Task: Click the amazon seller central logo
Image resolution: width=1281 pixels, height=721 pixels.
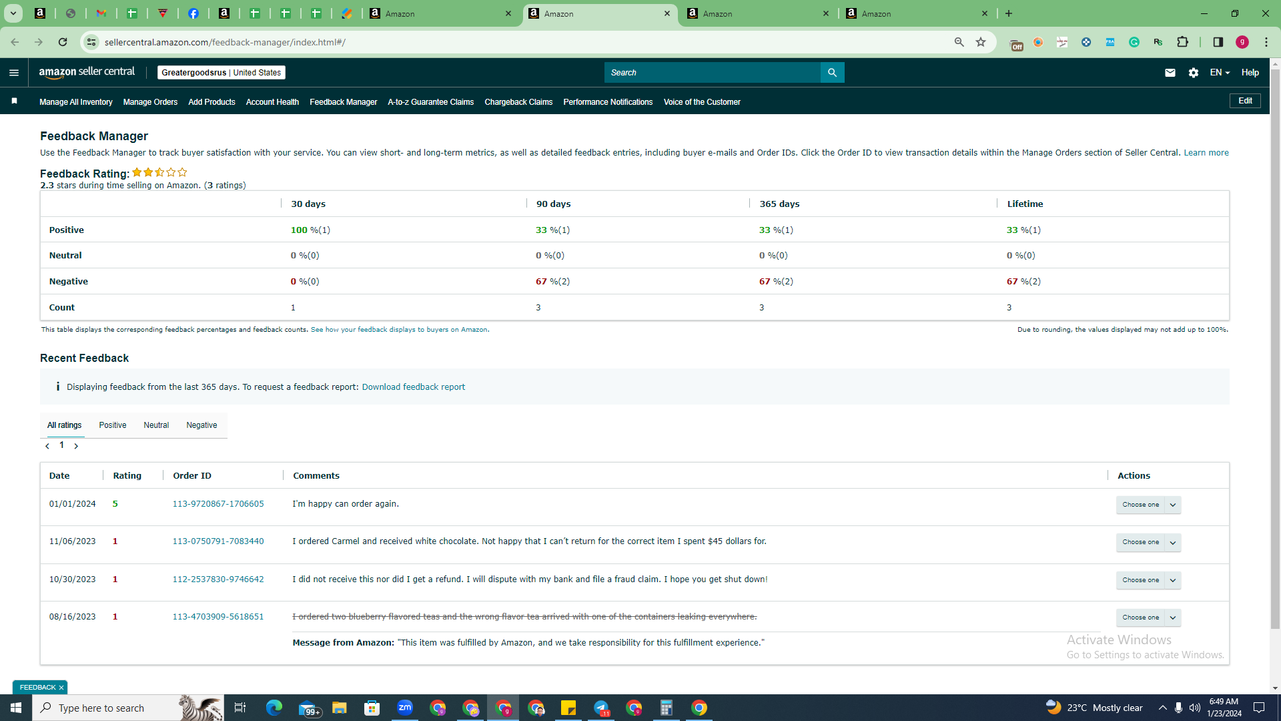Action: click(x=87, y=72)
